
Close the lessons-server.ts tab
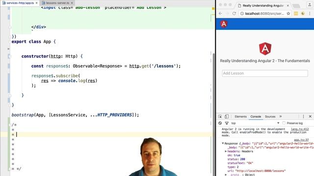[x=72, y=3]
